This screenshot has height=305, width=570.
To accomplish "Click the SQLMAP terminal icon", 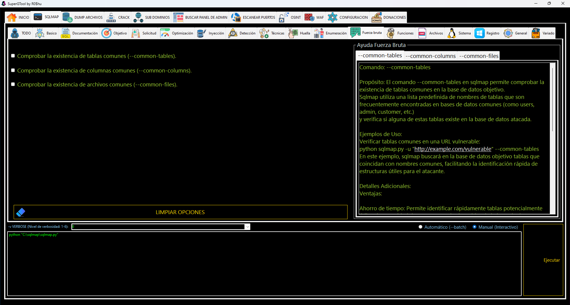I will pyautogui.click(x=38, y=17).
